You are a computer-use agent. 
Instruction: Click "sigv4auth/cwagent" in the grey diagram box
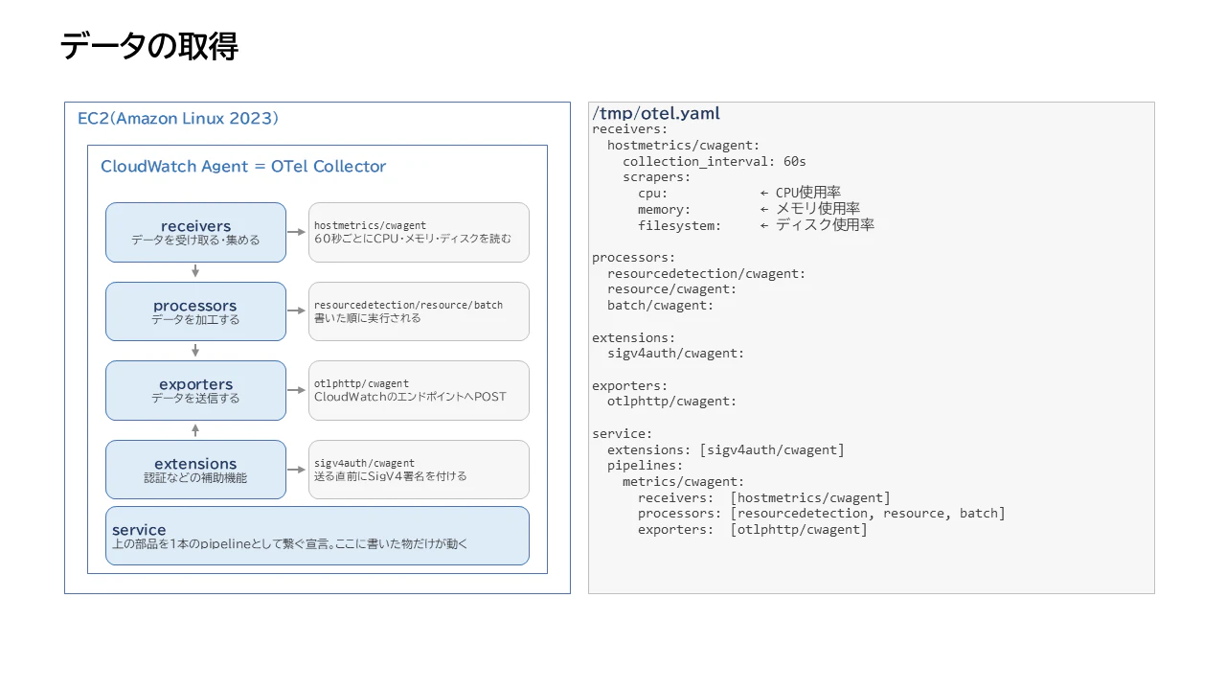pyautogui.click(x=364, y=463)
